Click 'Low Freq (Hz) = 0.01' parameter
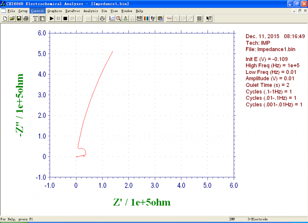This screenshot has height=223, width=308. [271, 72]
